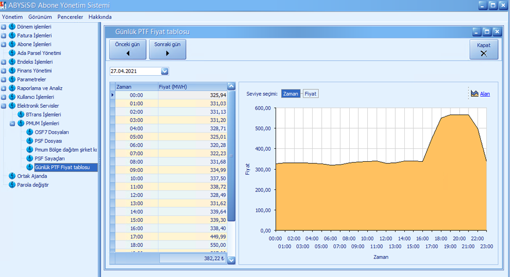Open the date picker dropdown arrow

coord(165,71)
